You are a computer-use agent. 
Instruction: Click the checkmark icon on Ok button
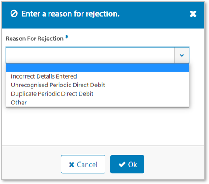click(122, 165)
